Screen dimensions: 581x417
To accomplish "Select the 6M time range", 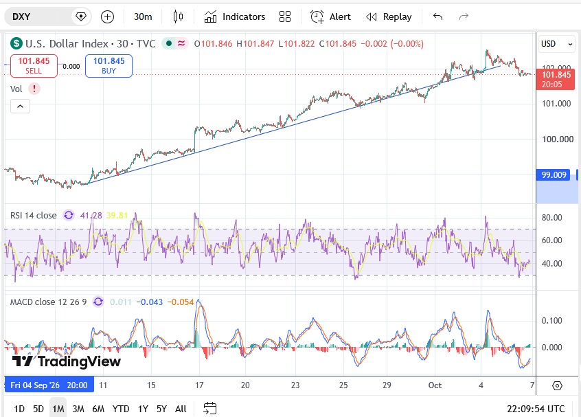I will click(x=98, y=409).
